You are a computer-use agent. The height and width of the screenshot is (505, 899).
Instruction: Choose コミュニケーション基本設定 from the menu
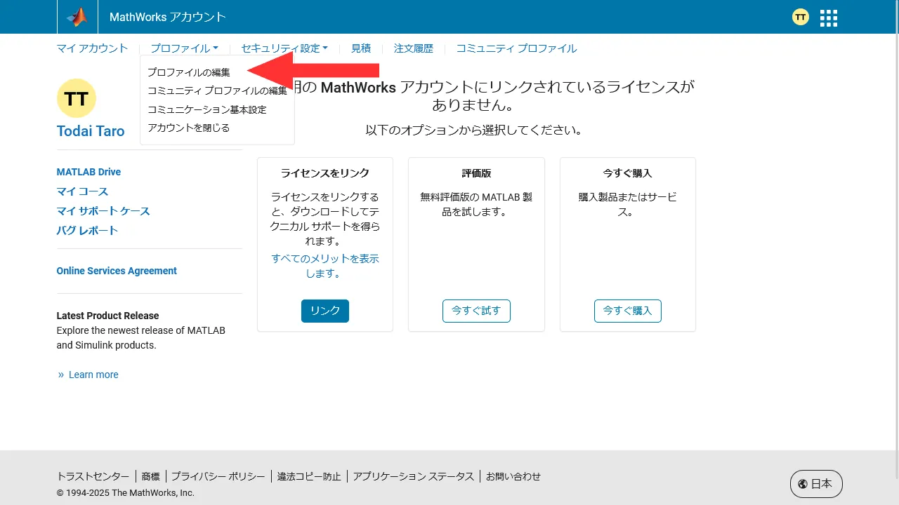[207, 109]
